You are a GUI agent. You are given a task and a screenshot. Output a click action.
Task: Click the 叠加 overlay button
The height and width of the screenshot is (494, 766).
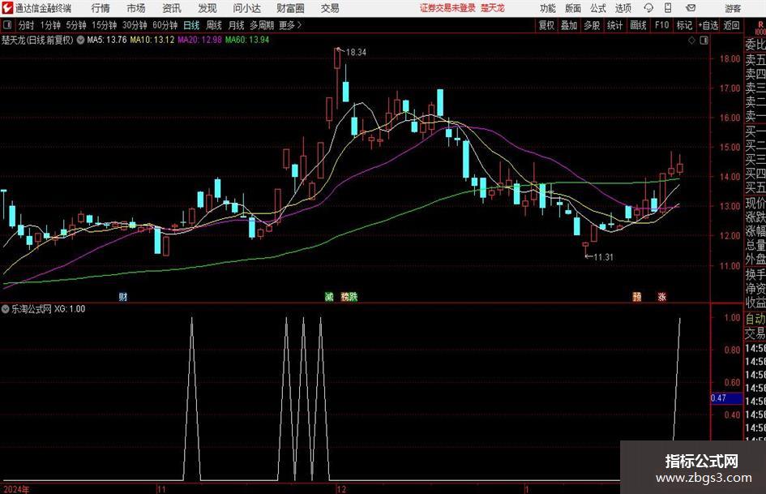point(569,25)
